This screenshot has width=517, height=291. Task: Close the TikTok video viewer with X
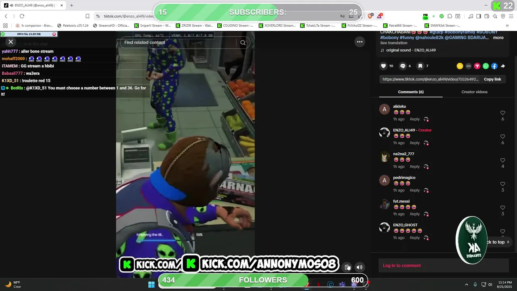coord(11,42)
